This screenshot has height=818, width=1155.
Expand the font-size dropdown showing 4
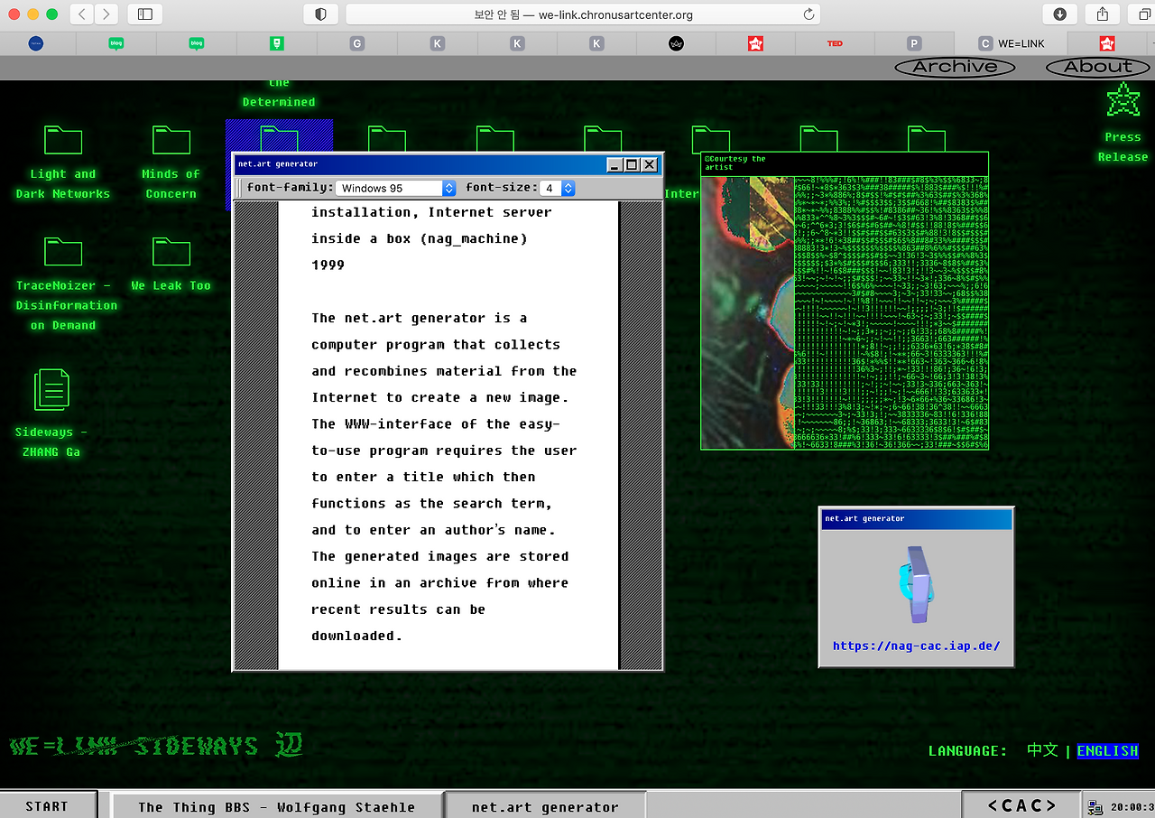(558, 188)
